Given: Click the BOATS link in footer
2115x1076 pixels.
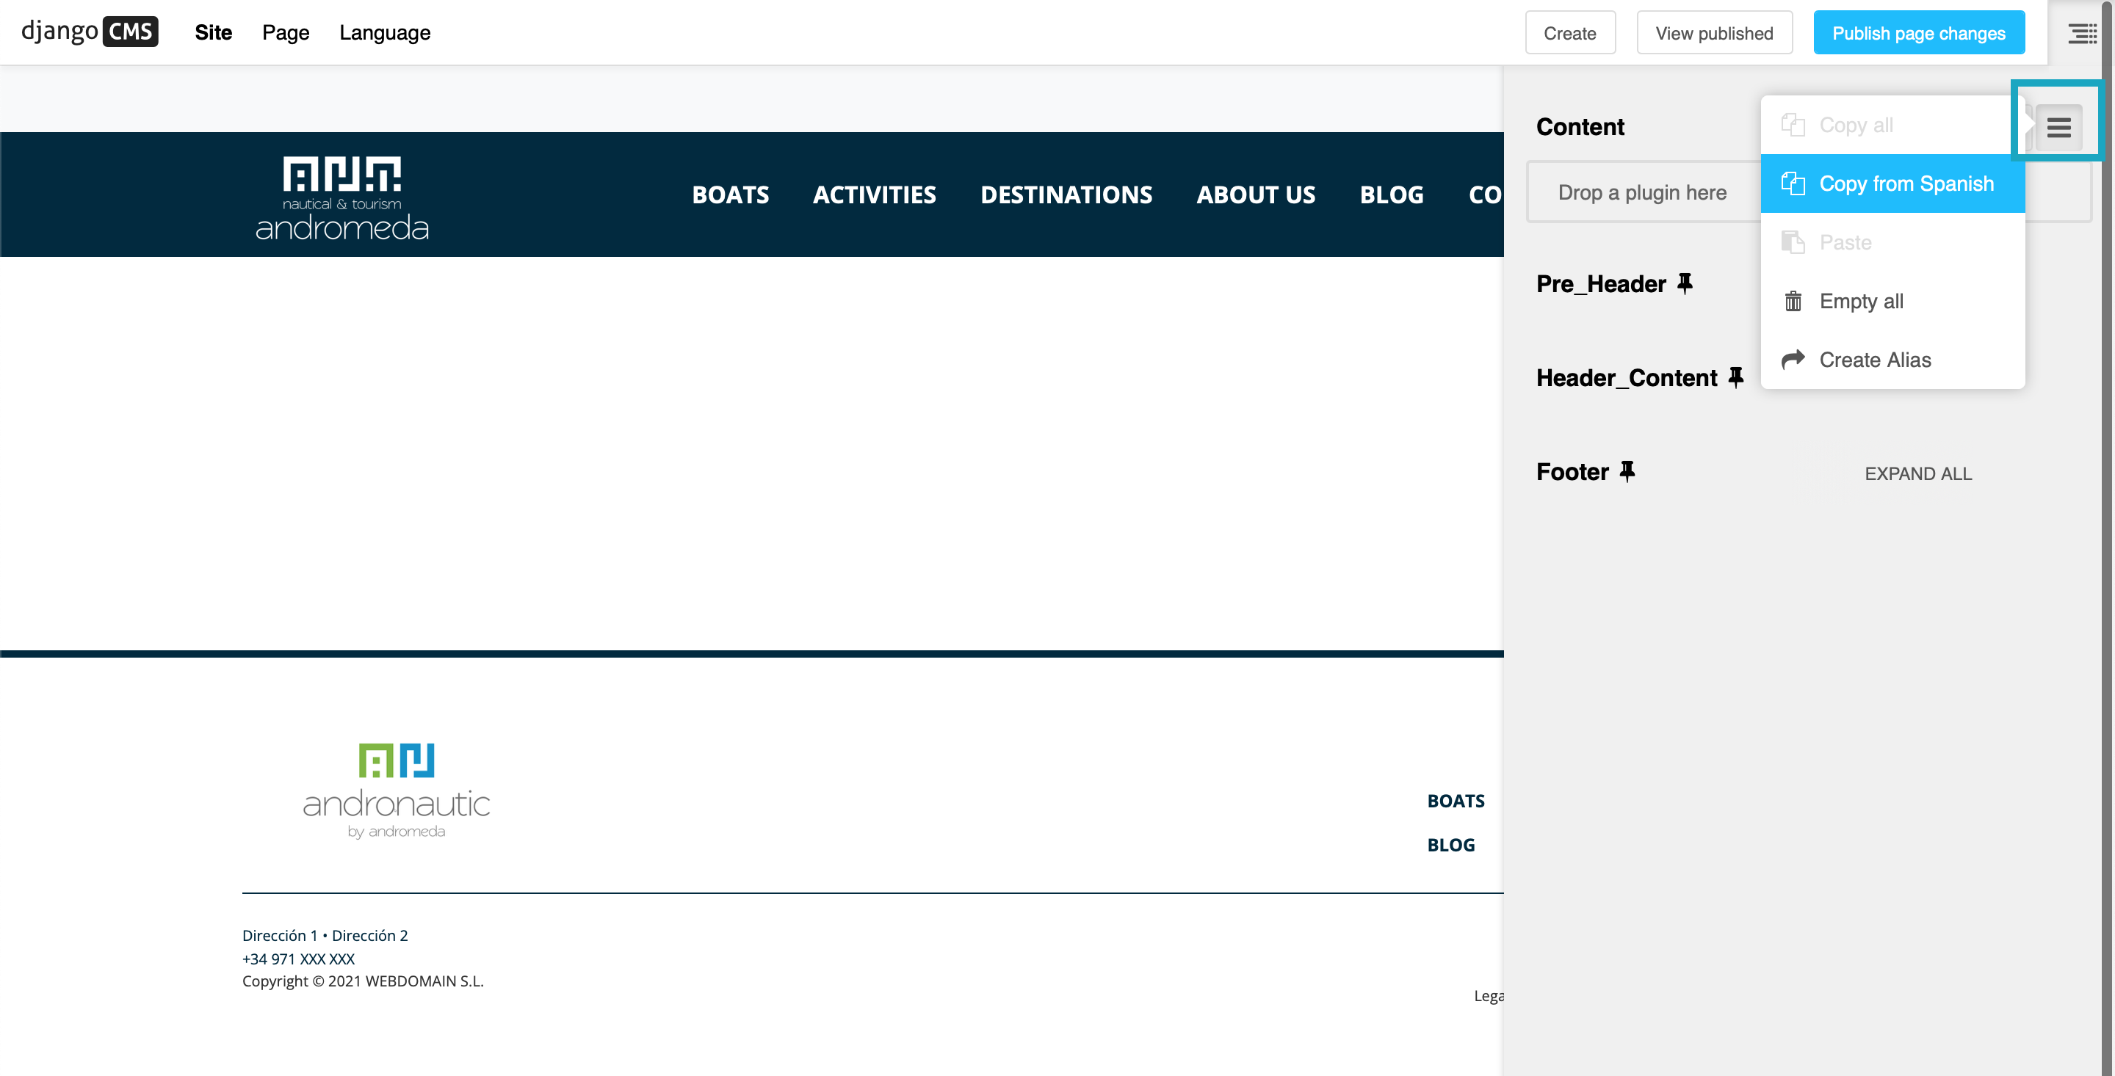Looking at the screenshot, I should [1456, 801].
